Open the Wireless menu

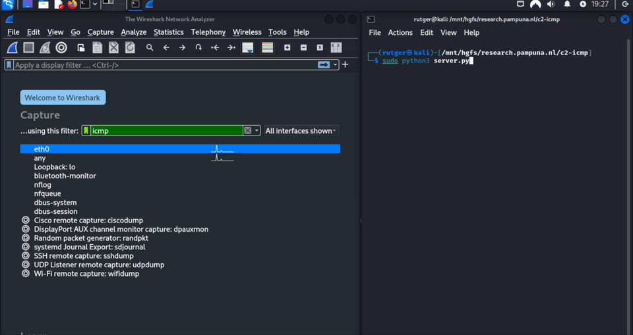click(247, 32)
